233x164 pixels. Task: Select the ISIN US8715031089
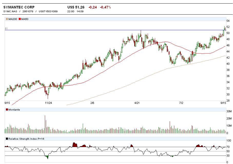[48, 12]
